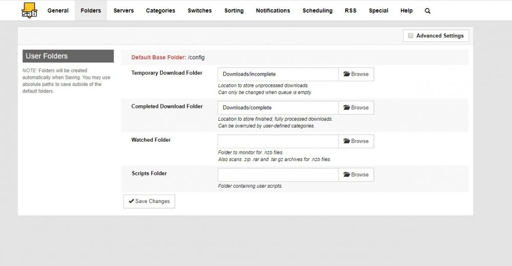Image resolution: width=512 pixels, height=266 pixels.
Task: Browse for Watched Folder location
Action: 356,141
